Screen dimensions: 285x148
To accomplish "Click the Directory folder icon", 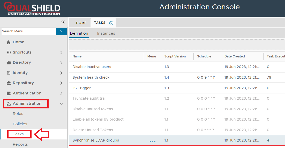I will [9, 63].
